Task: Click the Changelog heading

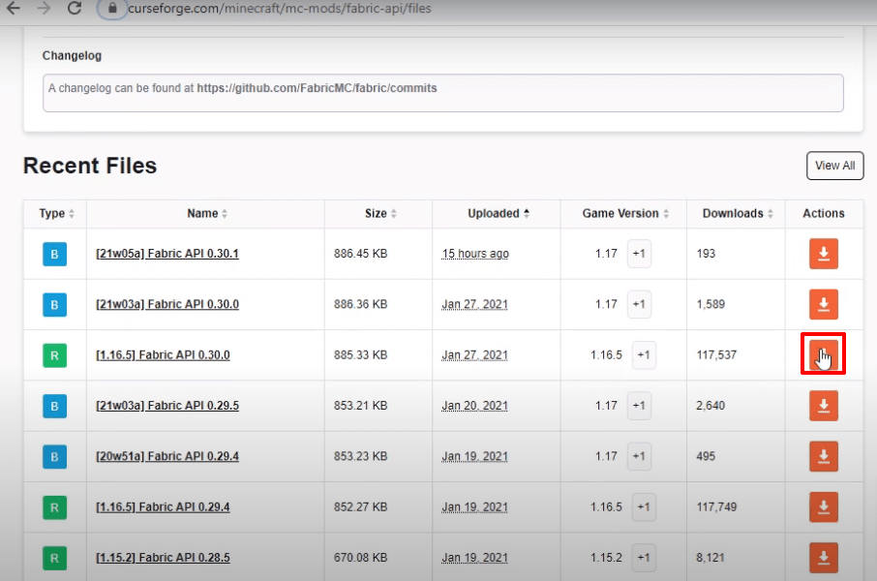Action: [73, 56]
